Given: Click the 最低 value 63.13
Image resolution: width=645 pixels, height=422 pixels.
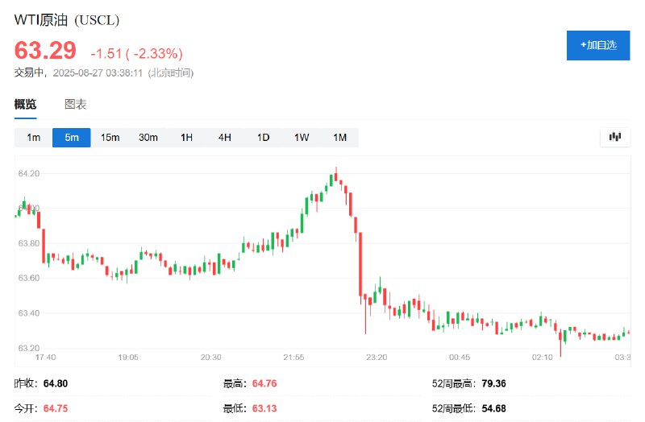Looking at the screenshot, I should coord(264,408).
